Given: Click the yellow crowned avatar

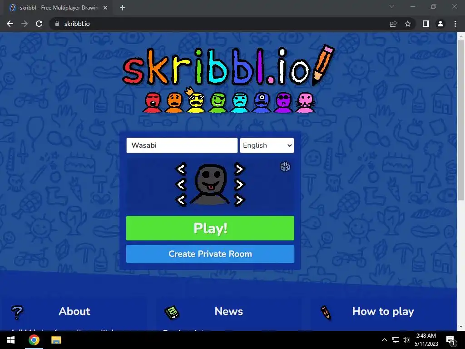Looking at the screenshot, I should [x=196, y=100].
